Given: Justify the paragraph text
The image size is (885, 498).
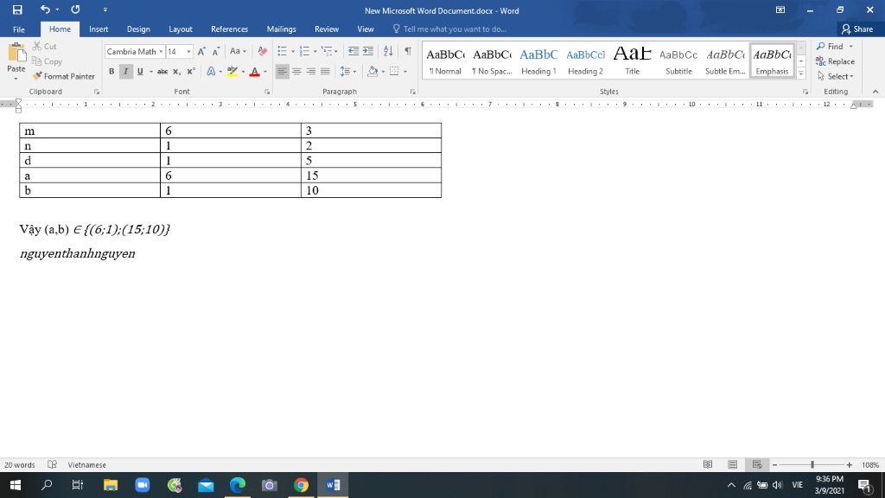Looking at the screenshot, I should click(x=325, y=72).
